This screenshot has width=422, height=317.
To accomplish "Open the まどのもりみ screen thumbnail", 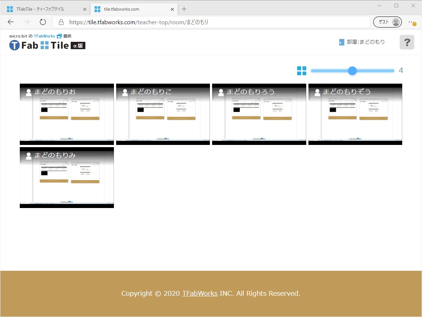I will [67, 178].
